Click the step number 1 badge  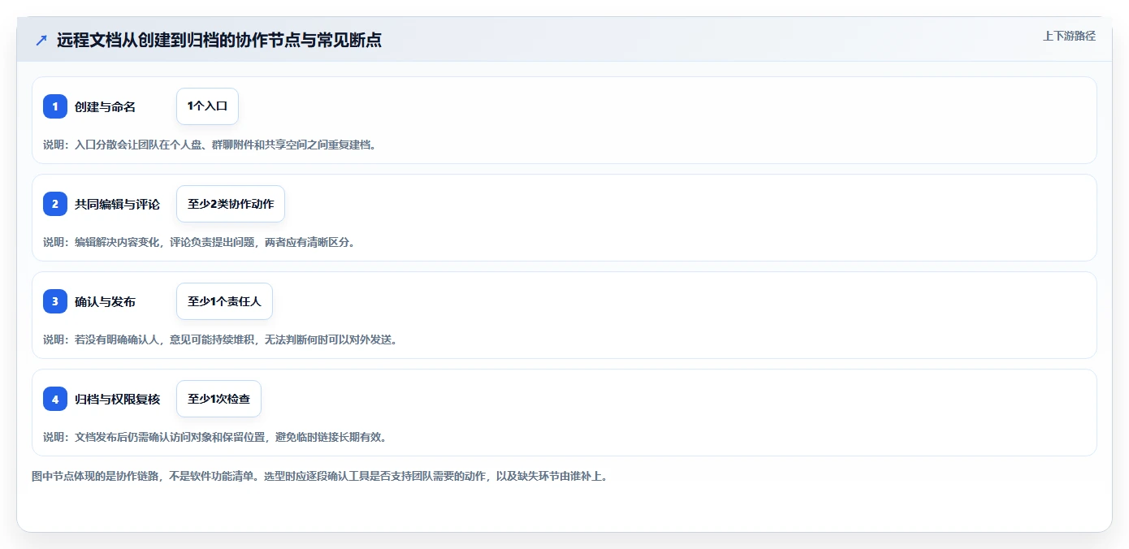pyautogui.click(x=55, y=106)
